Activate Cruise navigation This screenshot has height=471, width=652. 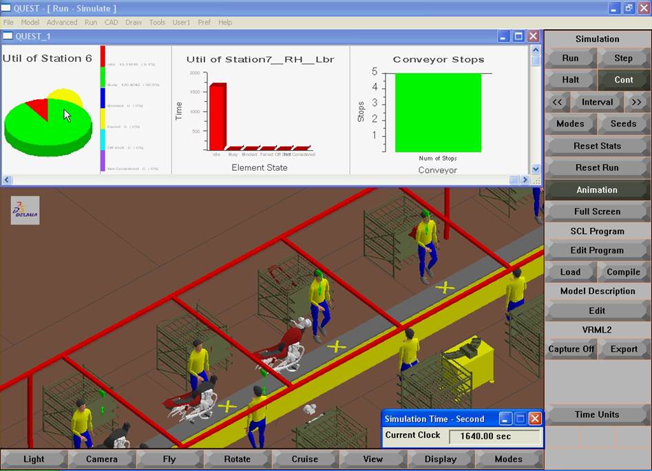(305, 459)
